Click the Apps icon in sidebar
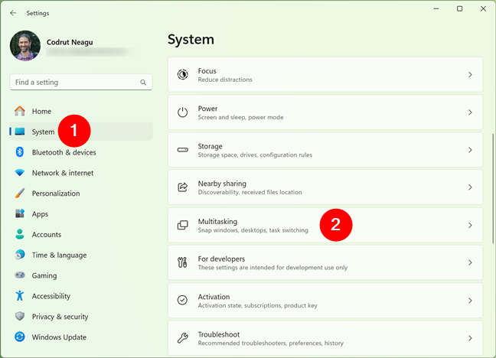 (x=20, y=213)
